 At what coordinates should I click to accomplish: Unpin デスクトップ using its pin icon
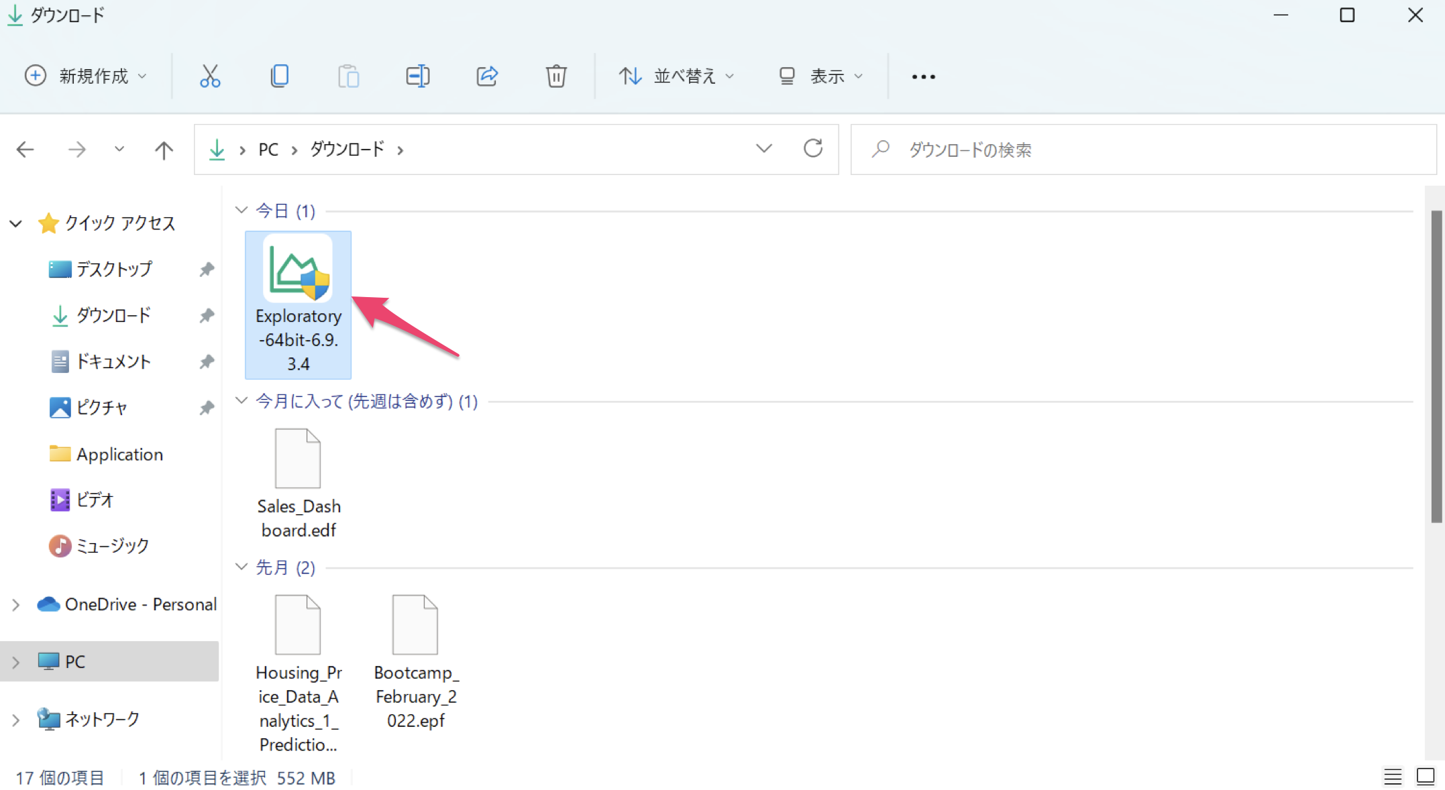click(207, 270)
